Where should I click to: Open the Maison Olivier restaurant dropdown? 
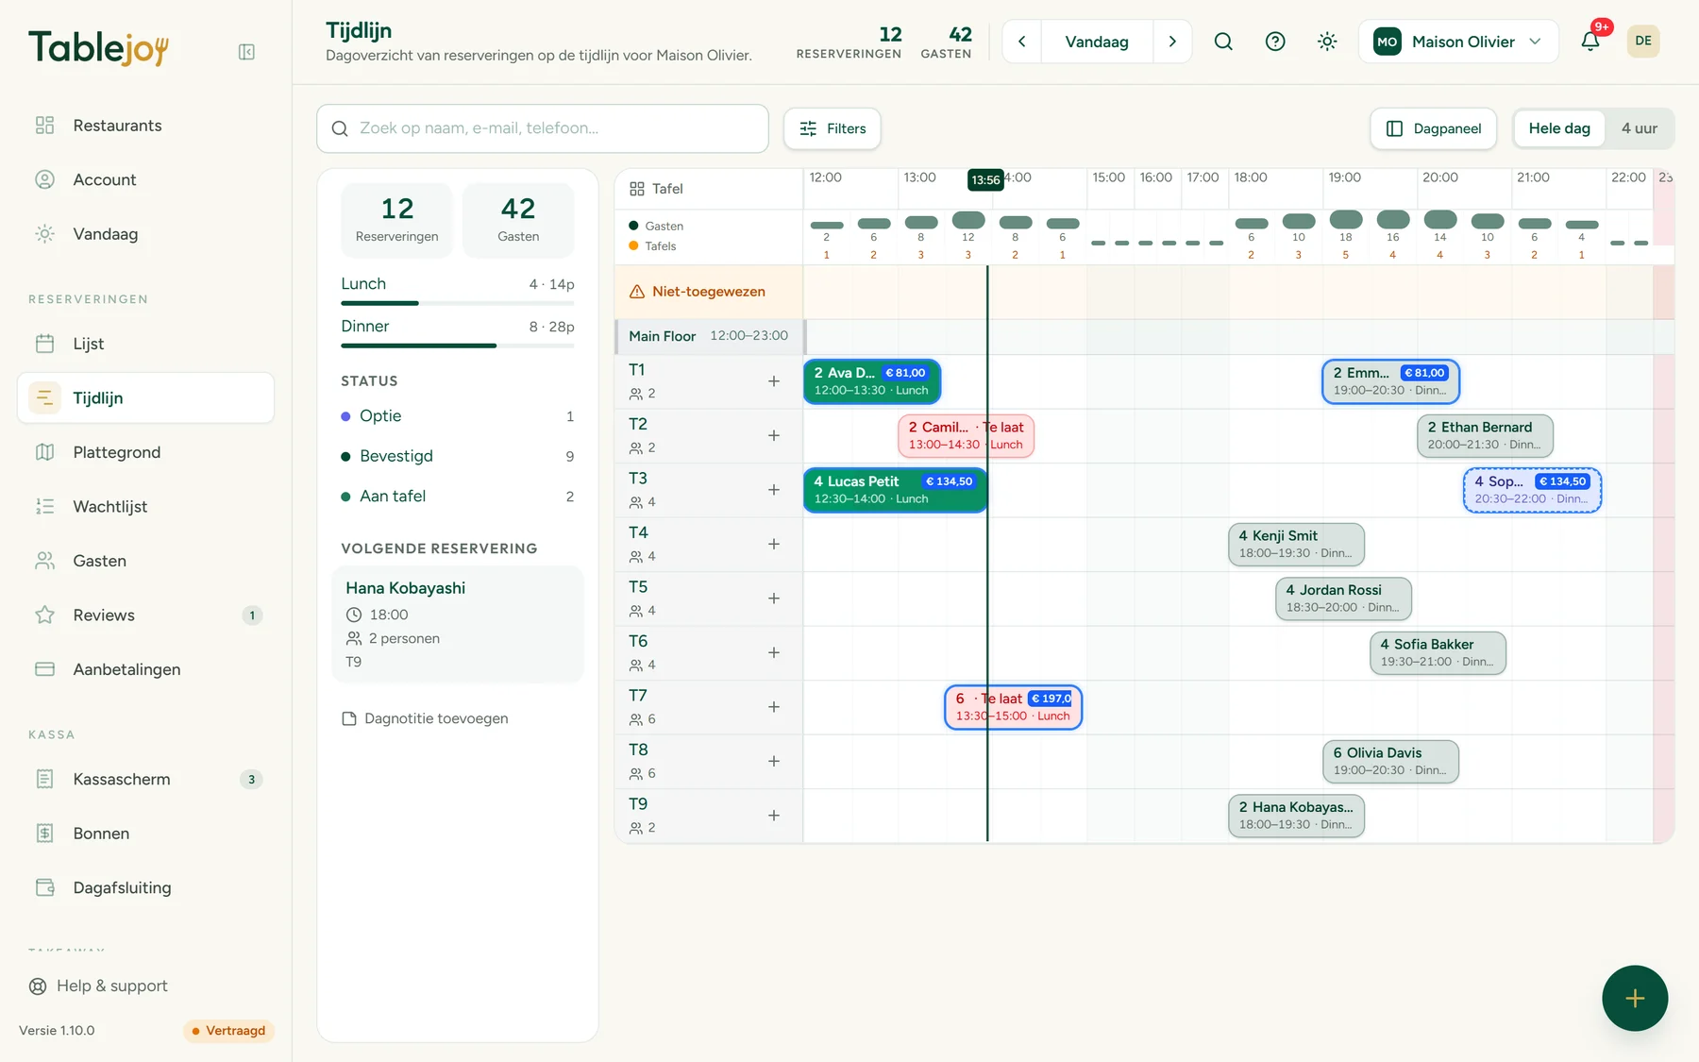coord(1458,42)
